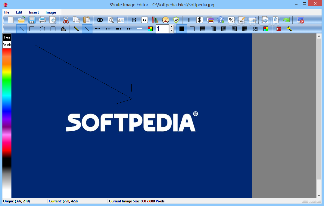Print the image with the printer icon
The height and width of the screenshot is (206, 324).
coord(42,20)
